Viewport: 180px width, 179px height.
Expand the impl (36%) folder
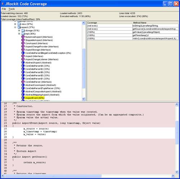[19, 34]
